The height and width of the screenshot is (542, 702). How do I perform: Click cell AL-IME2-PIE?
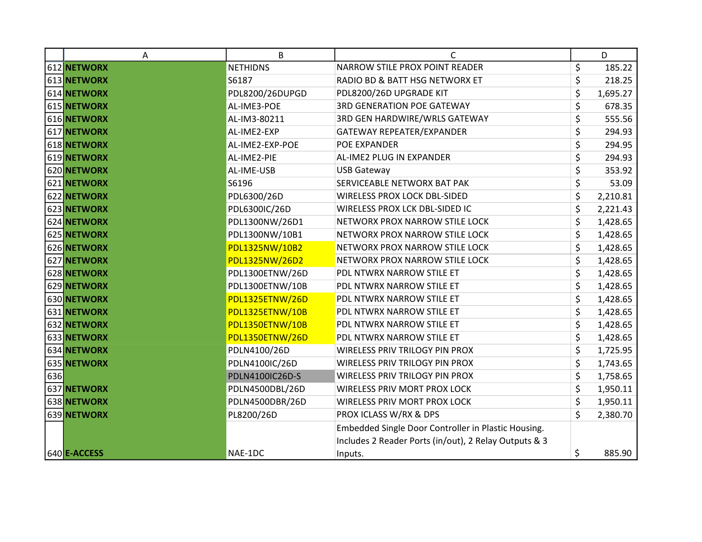point(281,158)
